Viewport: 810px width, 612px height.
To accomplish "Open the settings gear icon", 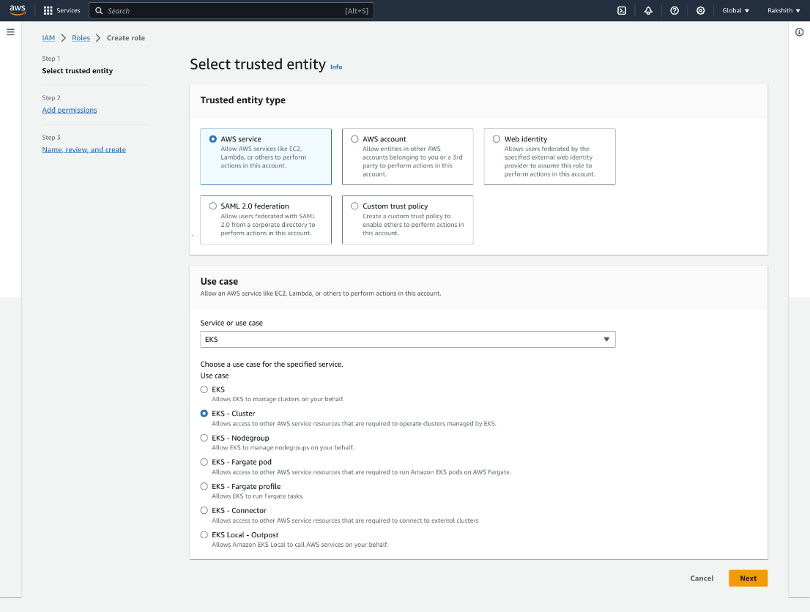I will (x=700, y=10).
